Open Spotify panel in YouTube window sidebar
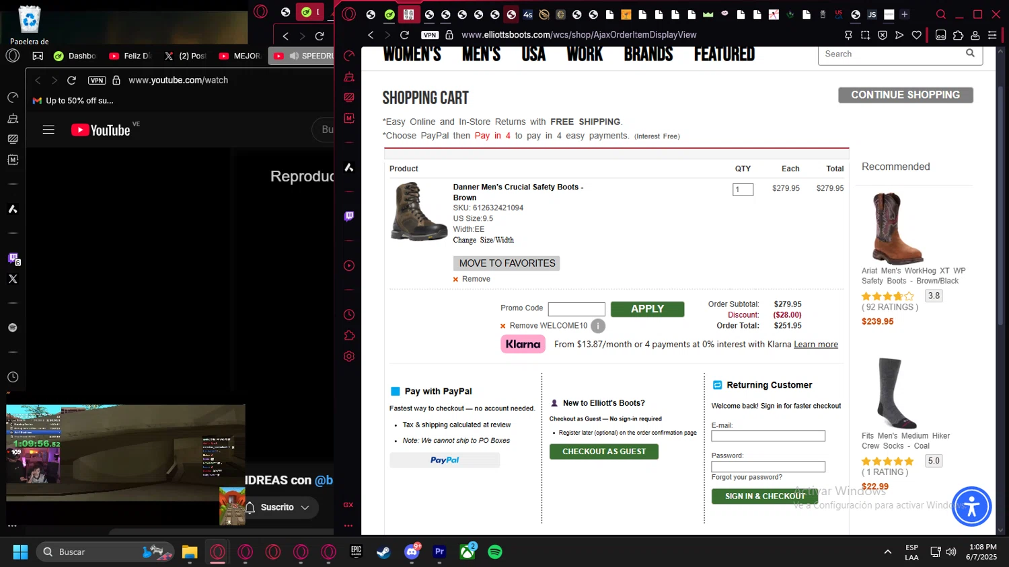1009x567 pixels. point(13,328)
